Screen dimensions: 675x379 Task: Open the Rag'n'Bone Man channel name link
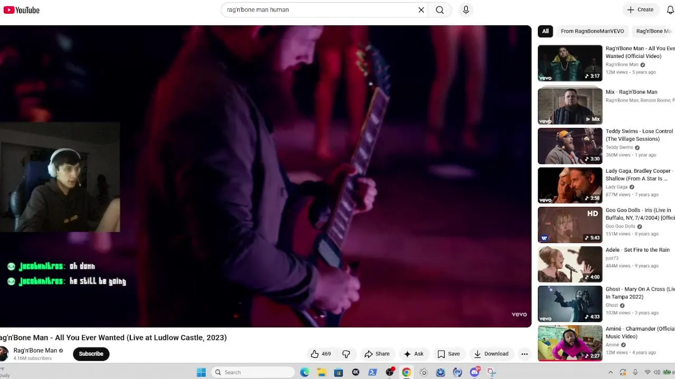point(35,351)
